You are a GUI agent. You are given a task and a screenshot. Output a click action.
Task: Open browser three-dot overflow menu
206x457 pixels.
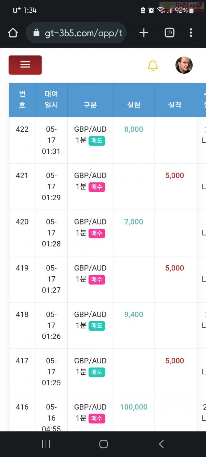191,33
